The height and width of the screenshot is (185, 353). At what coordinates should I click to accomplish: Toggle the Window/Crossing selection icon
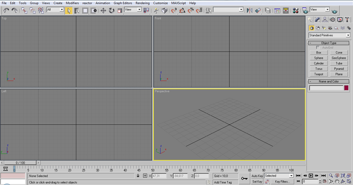tap(94, 11)
